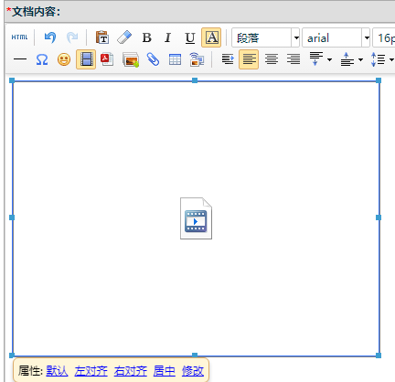Expand the line spacing dropdown arrow
395x382 pixels.
(391, 59)
